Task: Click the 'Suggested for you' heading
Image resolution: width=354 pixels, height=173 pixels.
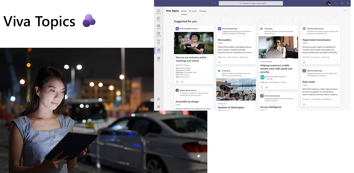Action: [x=185, y=21]
